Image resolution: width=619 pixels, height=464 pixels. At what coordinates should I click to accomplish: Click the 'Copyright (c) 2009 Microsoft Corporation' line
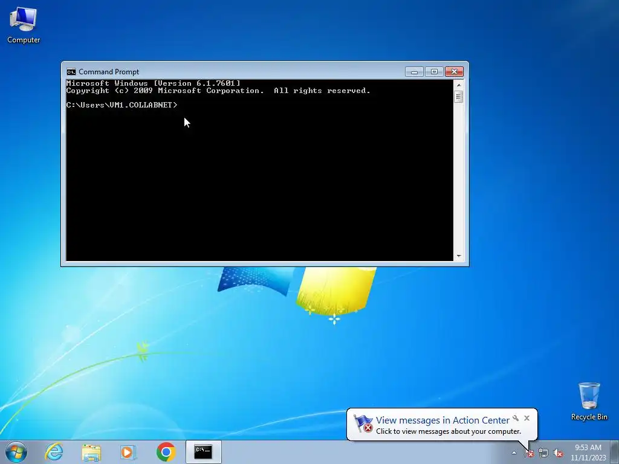pyautogui.click(x=164, y=91)
